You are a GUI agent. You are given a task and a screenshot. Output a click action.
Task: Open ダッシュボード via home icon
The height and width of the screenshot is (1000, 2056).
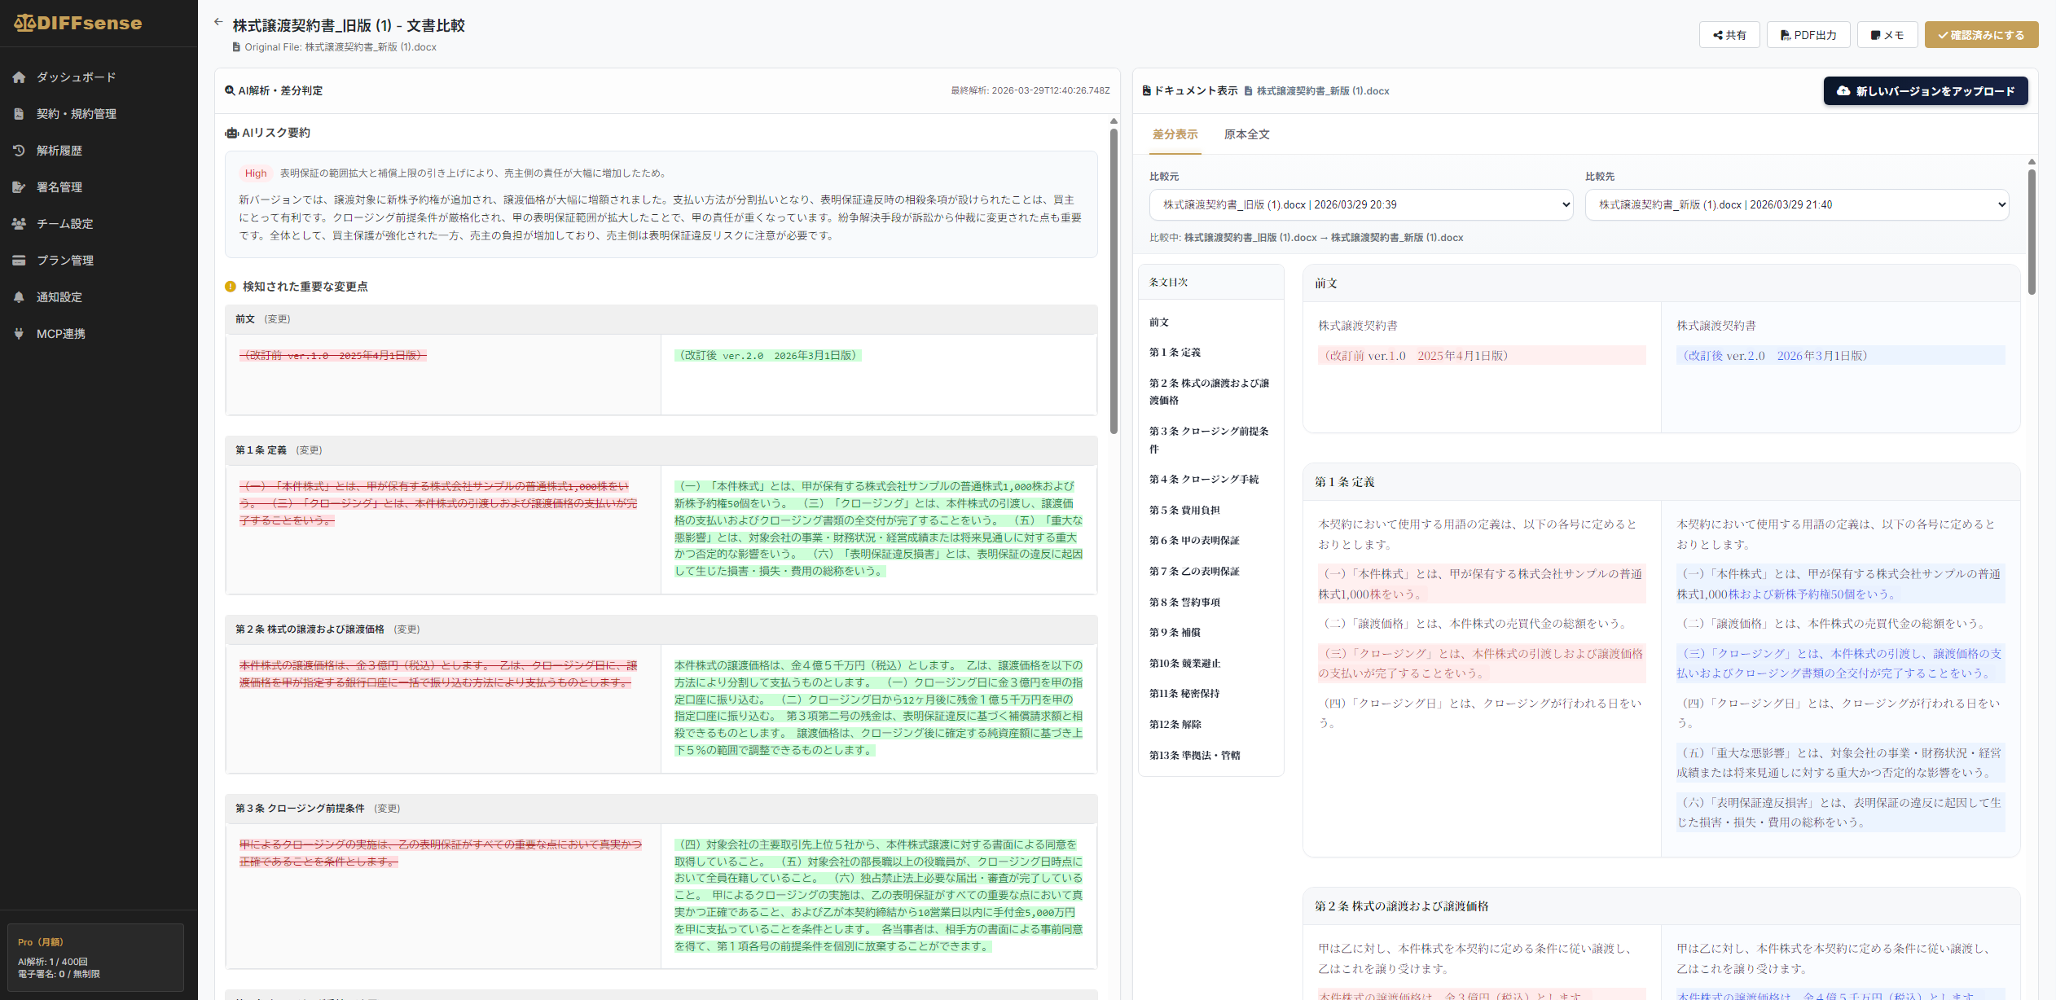20,77
